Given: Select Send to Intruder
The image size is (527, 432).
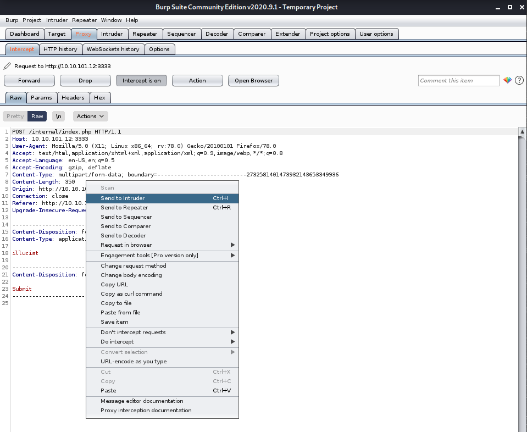Looking at the screenshot, I should tap(162, 198).
